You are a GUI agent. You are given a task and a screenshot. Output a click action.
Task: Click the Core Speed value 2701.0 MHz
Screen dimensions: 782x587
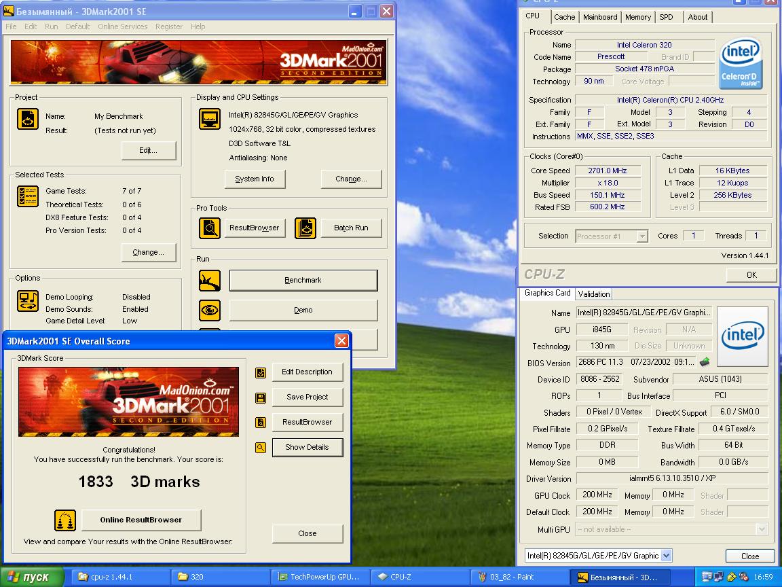[607, 171]
